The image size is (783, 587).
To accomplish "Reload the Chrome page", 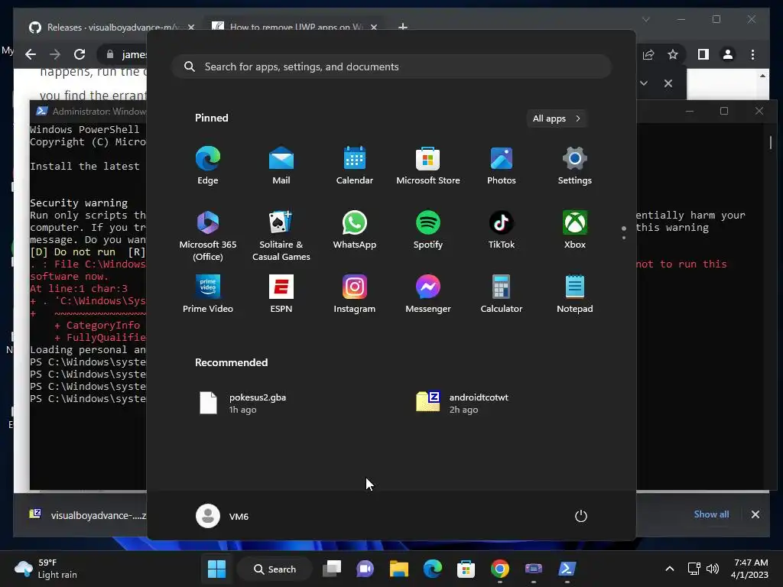I will pyautogui.click(x=80, y=54).
